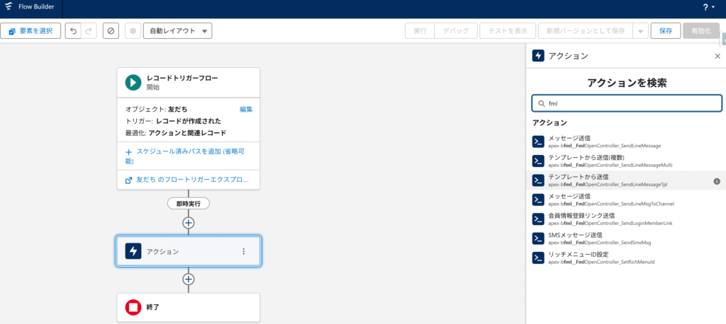Toggle the 要素を選択 selection mode button
The width and height of the screenshot is (726, 324).
(31, 31)
